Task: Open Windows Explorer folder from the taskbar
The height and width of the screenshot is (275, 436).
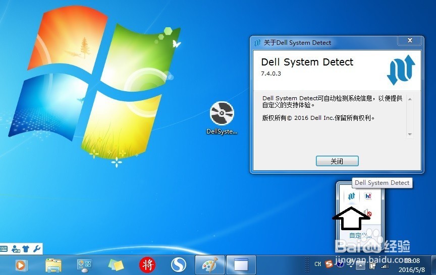Action: (x=53, y=265)
